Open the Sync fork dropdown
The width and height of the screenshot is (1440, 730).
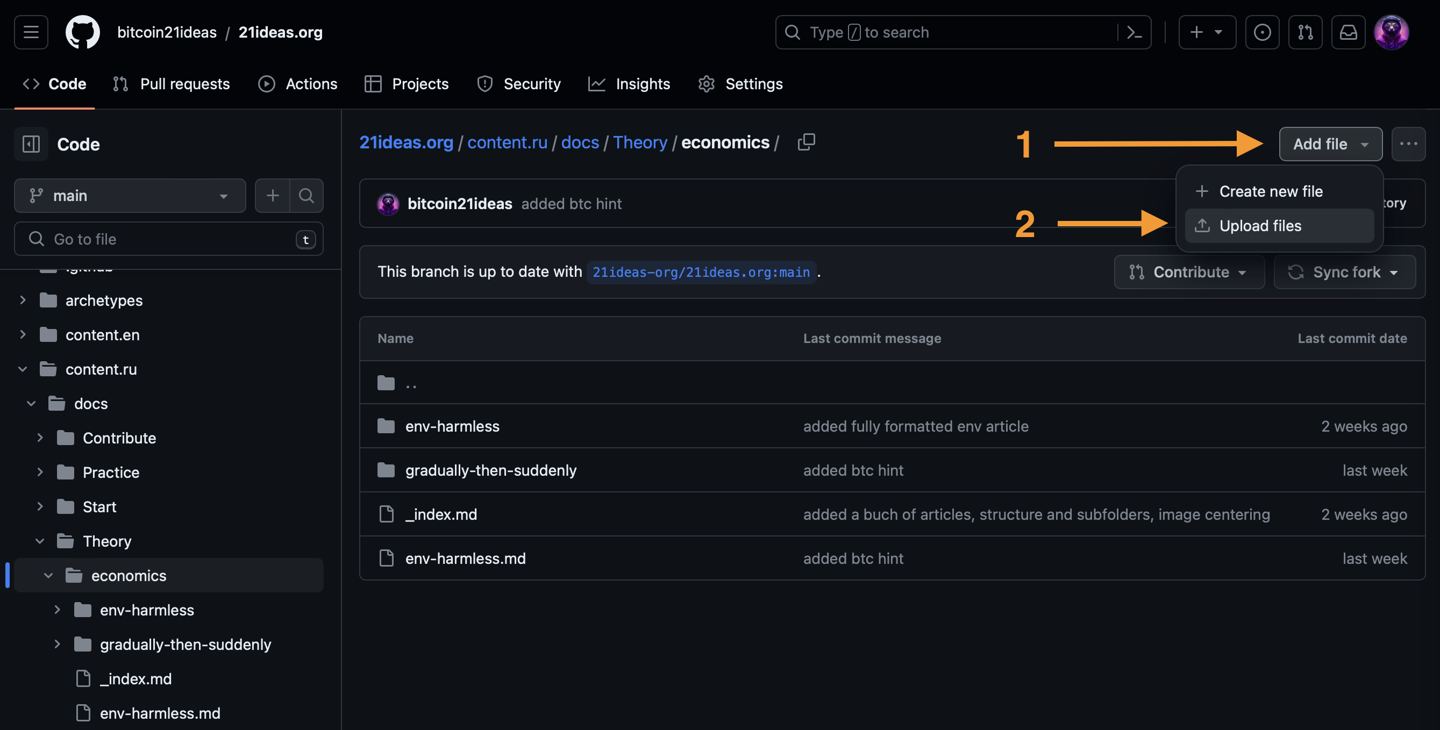(1344, 272)
